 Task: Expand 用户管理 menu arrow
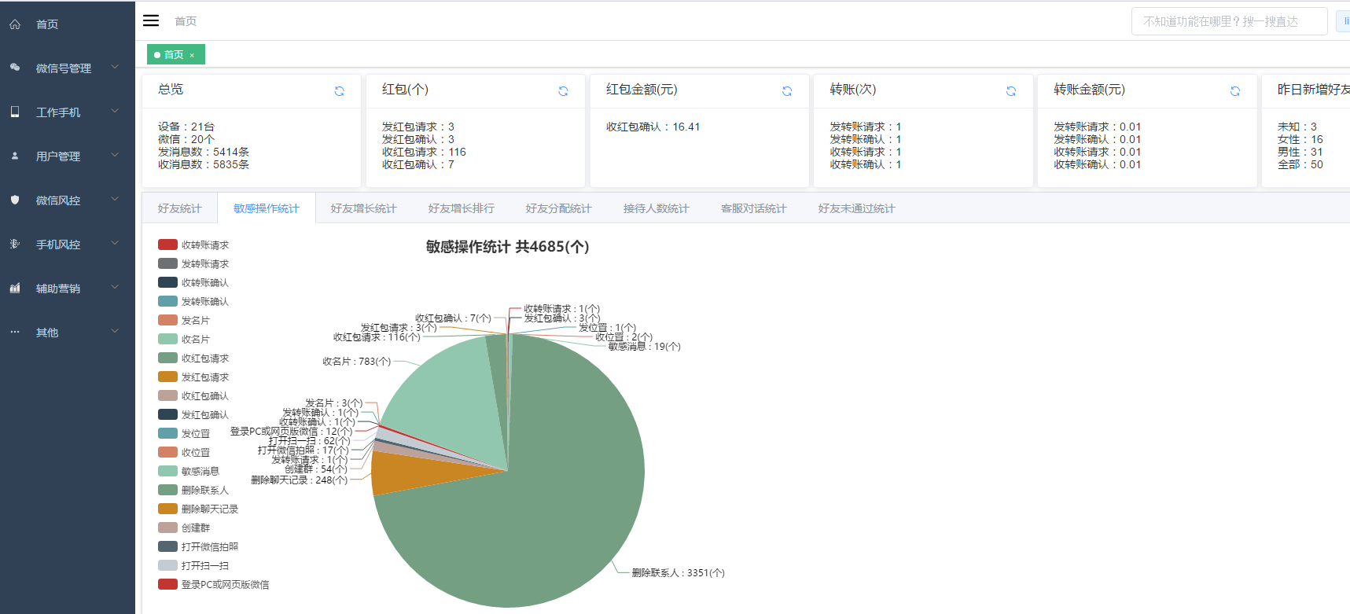pos(115,155)
